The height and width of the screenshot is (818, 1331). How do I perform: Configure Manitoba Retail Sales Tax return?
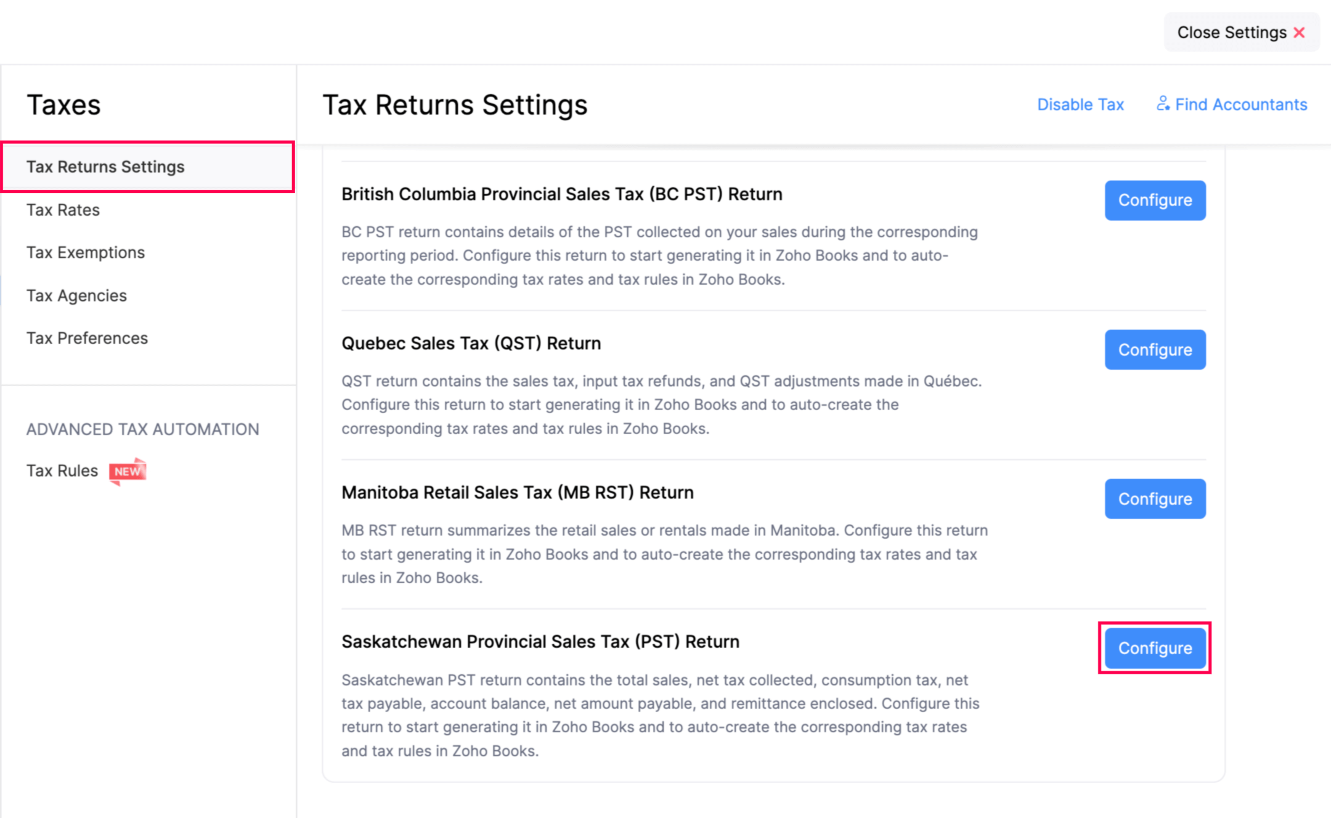(1153, 499)
